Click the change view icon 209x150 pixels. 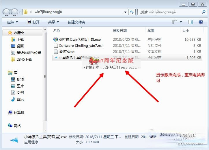(174, 22)
